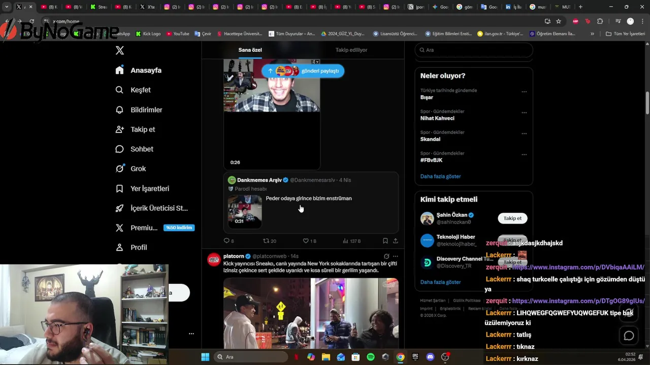Open the Chrome tab search dropdown

point(7,7)
